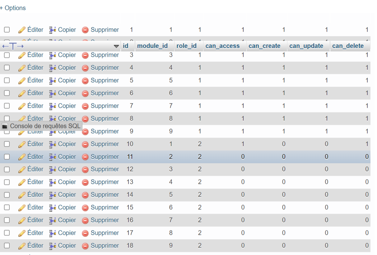Open the sort arrow dropdown next to id header

click(116, 46)
